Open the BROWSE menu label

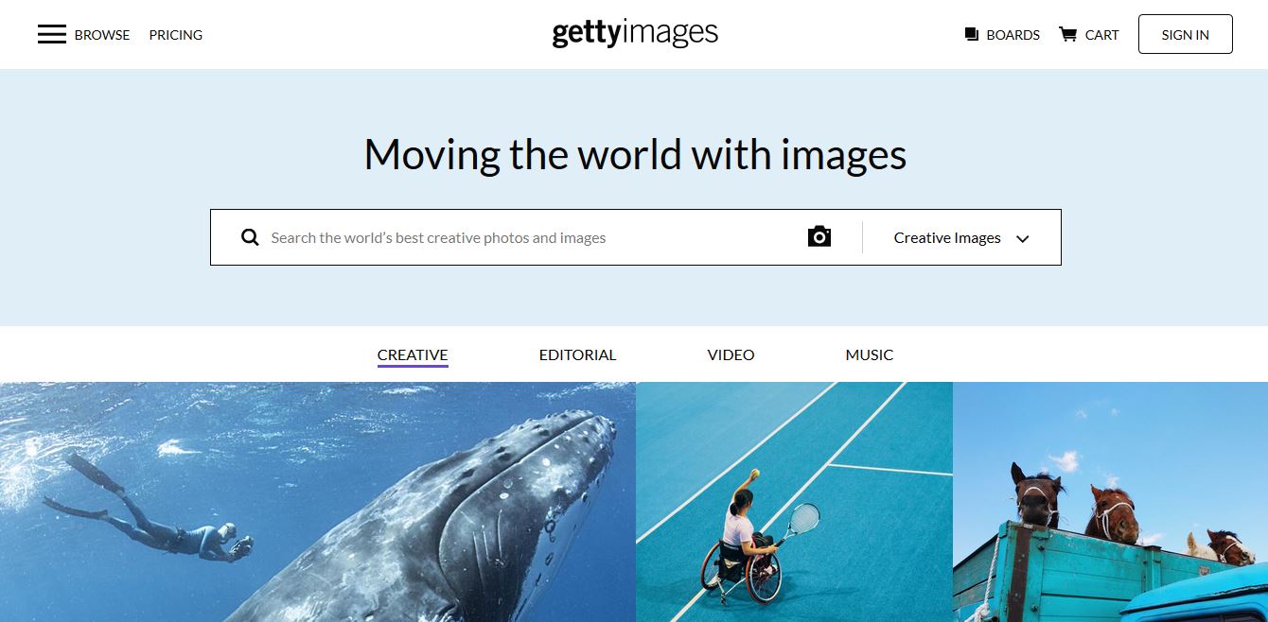pos(102,35)
